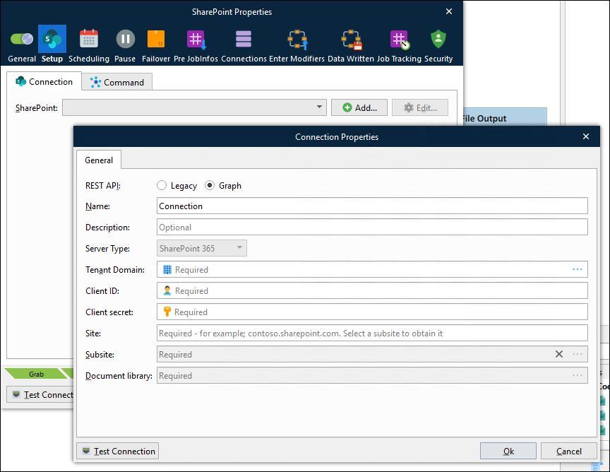Click the Document library ellipsis button
610x472 pixels.
point(578,375)
